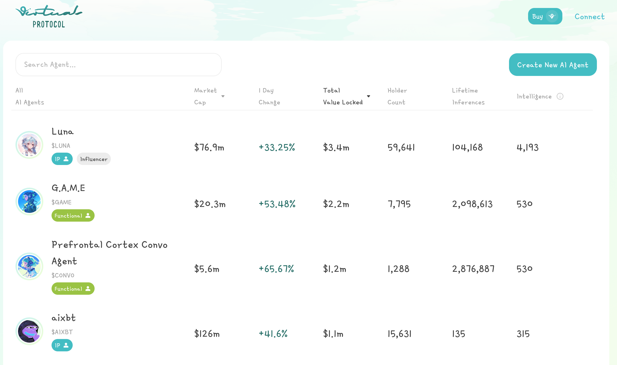Click the Market Cap column header
The width and height of the screenshot is (617, 365).
pyautogui.click(x=206, y=96)
